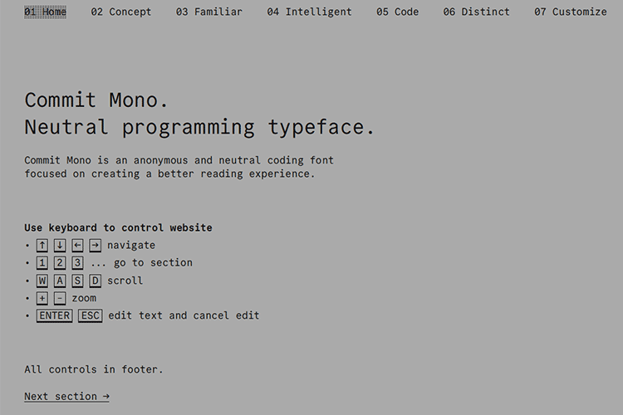Viewport: 623px width, 415px height.
Task: Click the number 2 key icon
Action: click(60, 263)
